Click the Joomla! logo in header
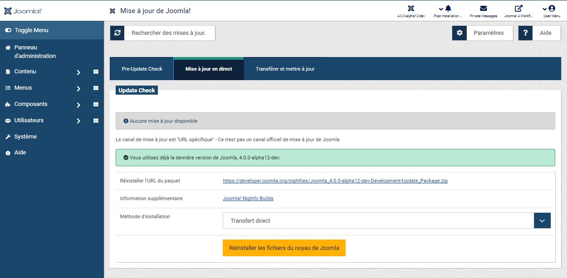The image size is (567, 278). 23,11
